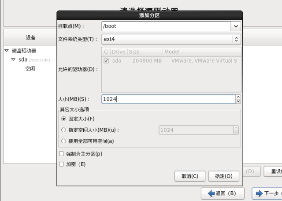Enable 强制为主分区(p) checkbox
The image size is (282, 201).
tap(61, 154)
